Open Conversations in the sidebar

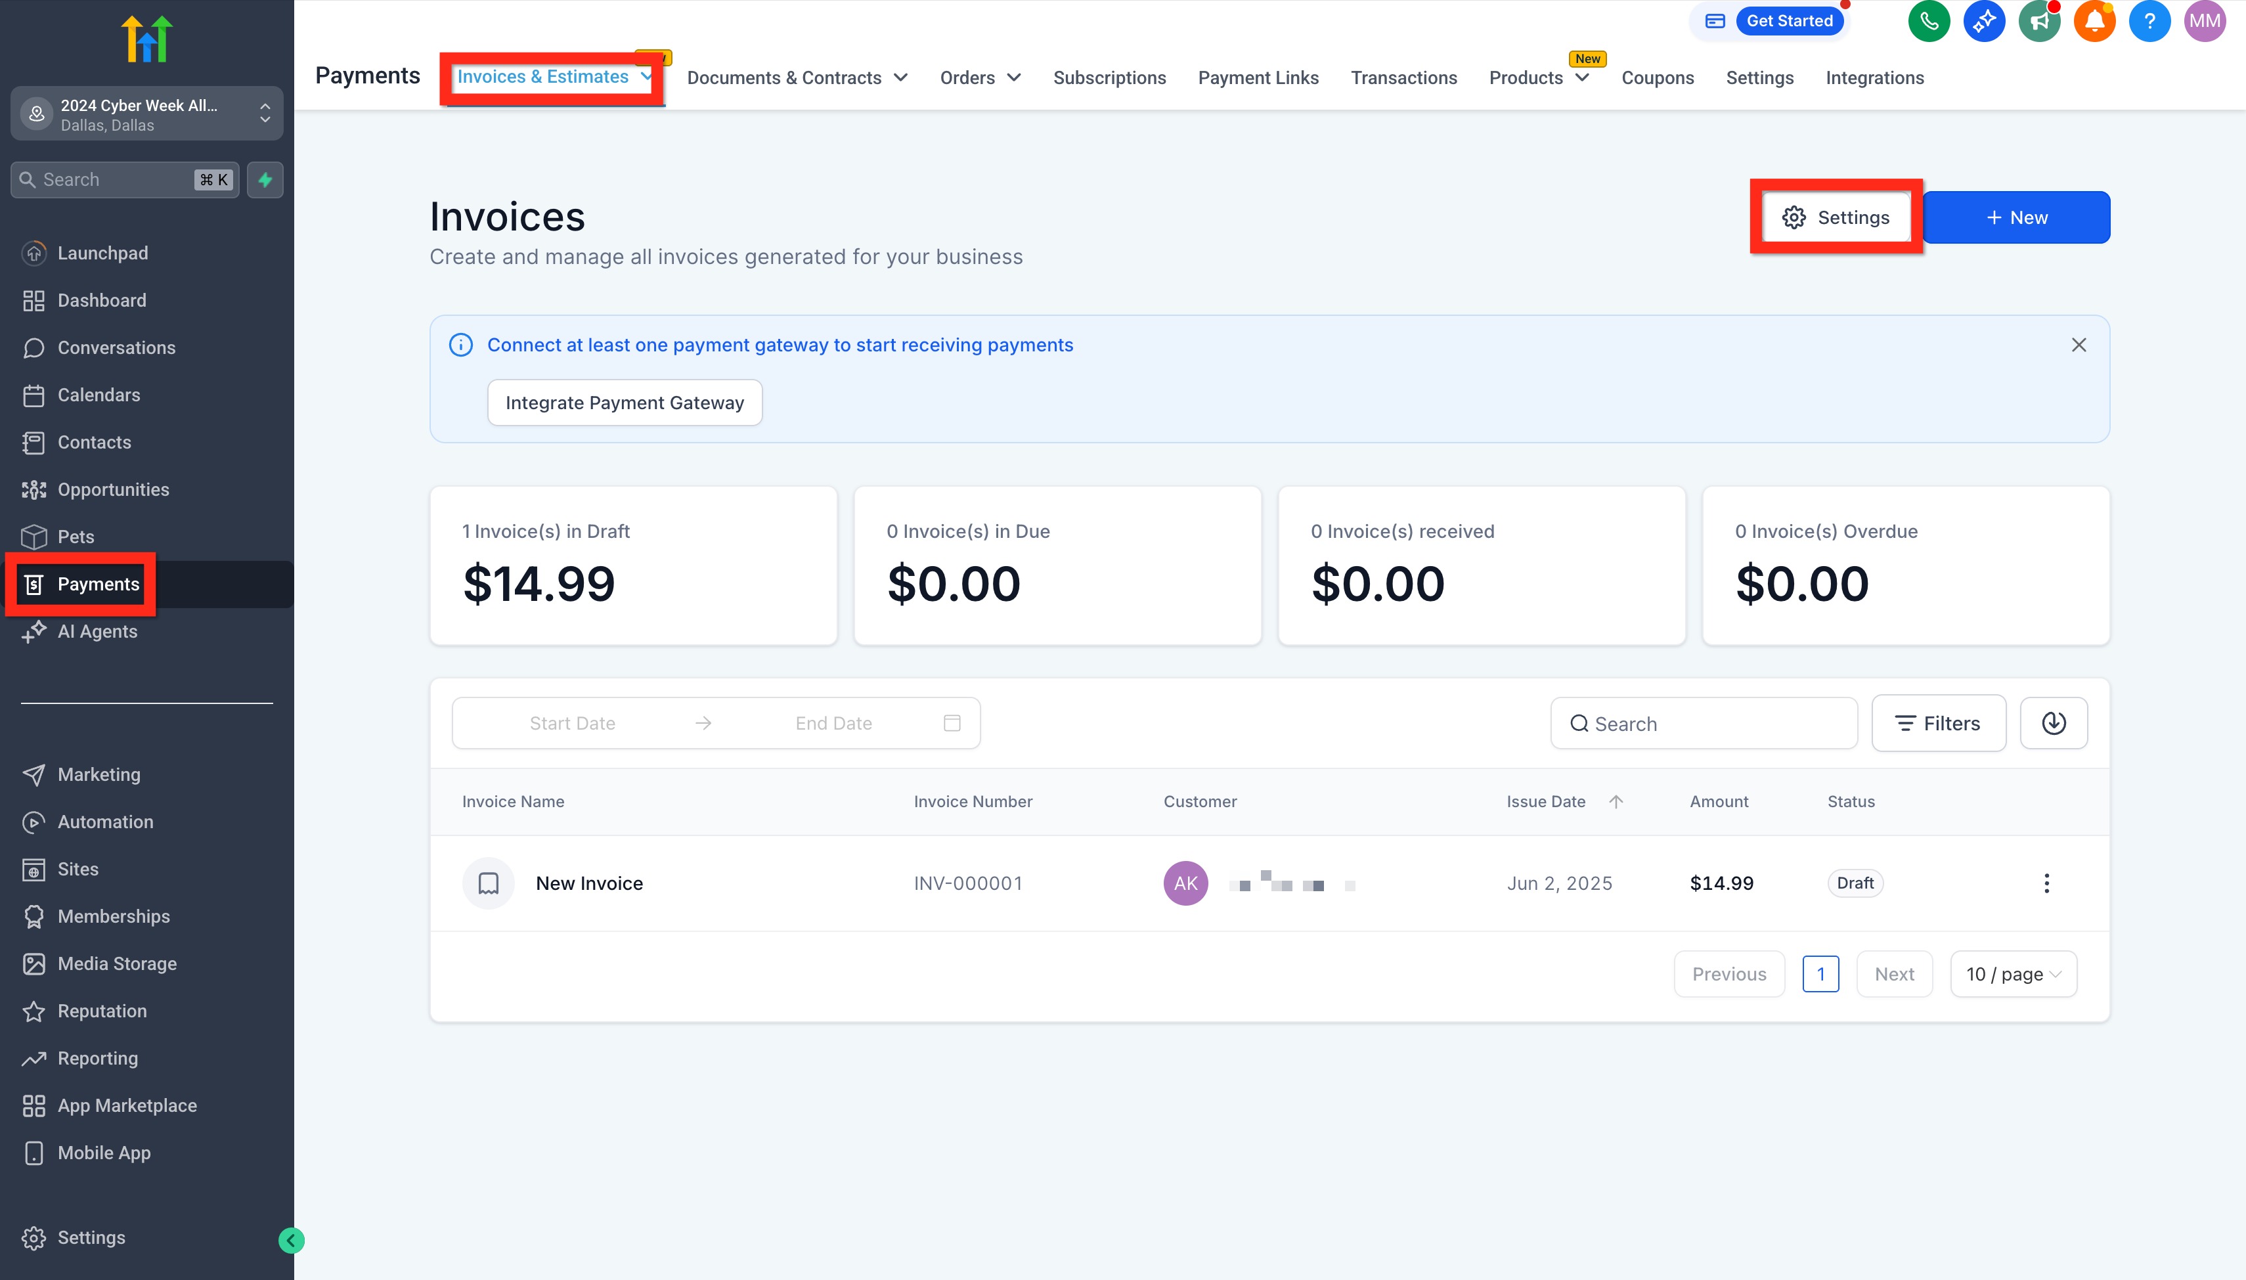coord(116,347)
